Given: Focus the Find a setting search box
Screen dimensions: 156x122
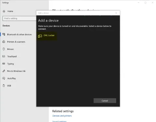Looking at the screenshot, I should [x=19, y=19].
